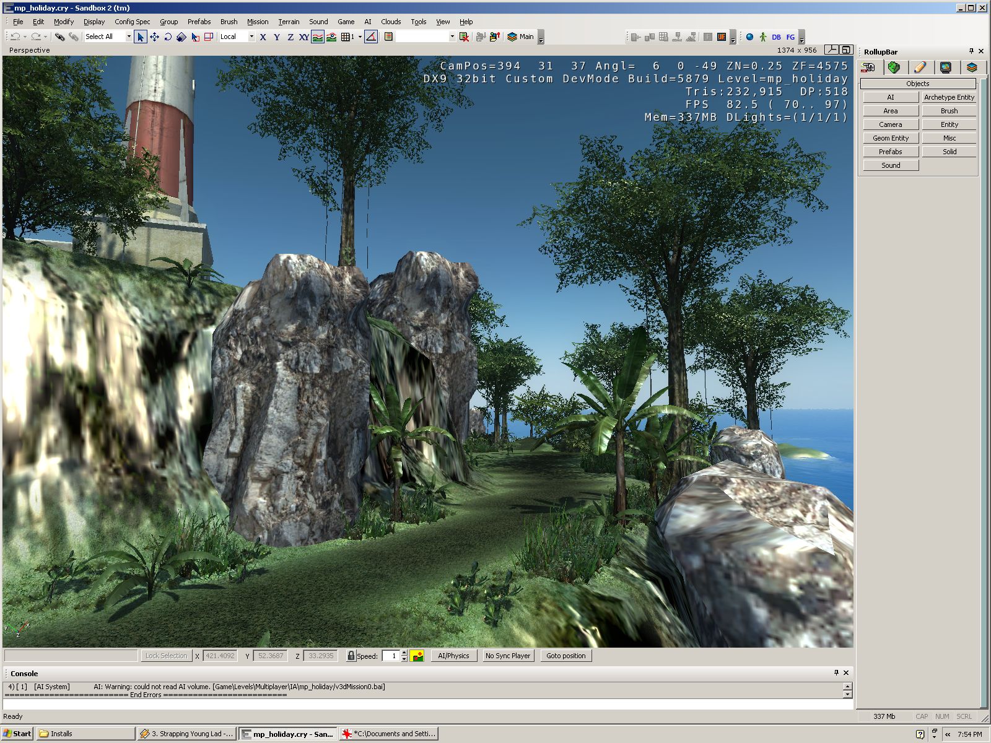Switch to Installs folder in taskbar
991x743 pixels.
(x=85, y=734)
